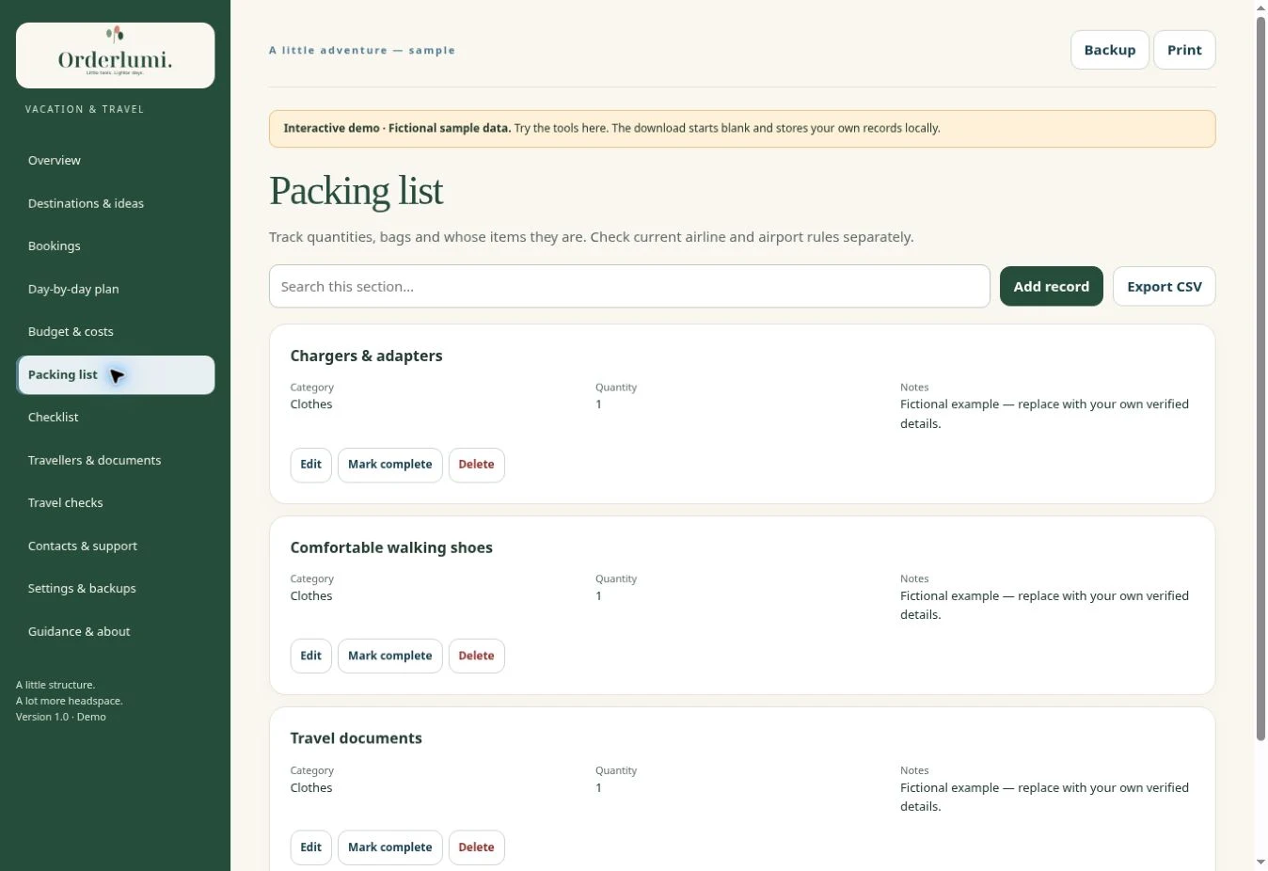Click the VACATION & TRAVEL label

coord(85,109)
